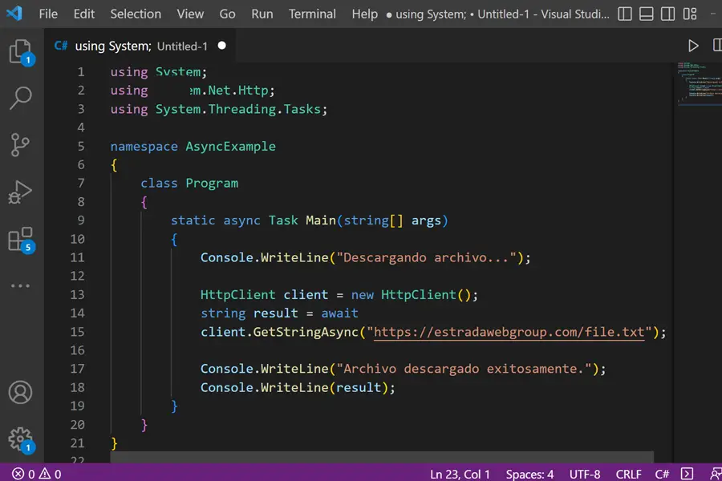Open the Terminal menu

312,14
